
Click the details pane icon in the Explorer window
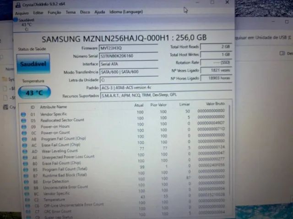[x=282, y=53]
